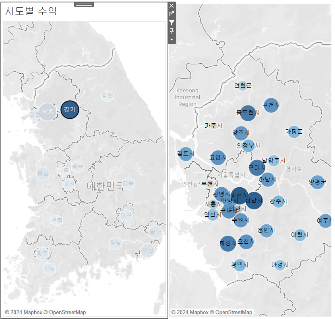Screen dimensions: 335x319
Task: Expand the more options caret
Action: pyautogui.click(x=172, y=39)
